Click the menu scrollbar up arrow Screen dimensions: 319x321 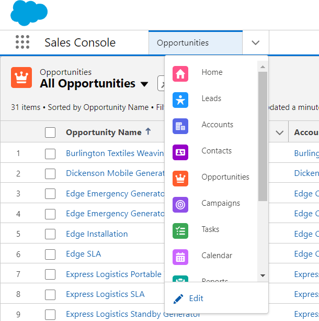tap(263, 67)
